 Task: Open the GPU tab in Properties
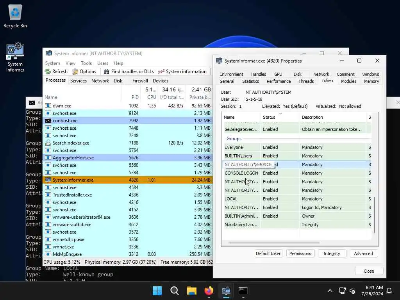pos(278,74)
